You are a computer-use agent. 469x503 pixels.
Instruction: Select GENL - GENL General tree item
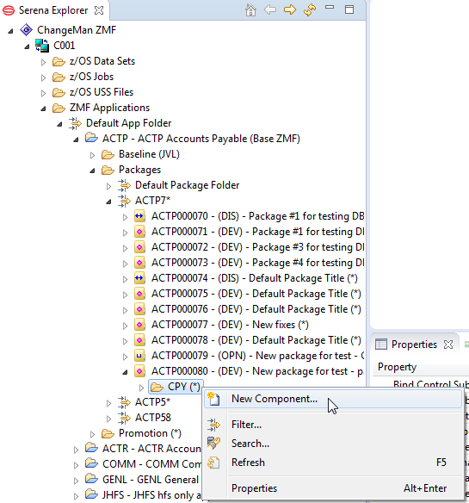tap(151, 480)
